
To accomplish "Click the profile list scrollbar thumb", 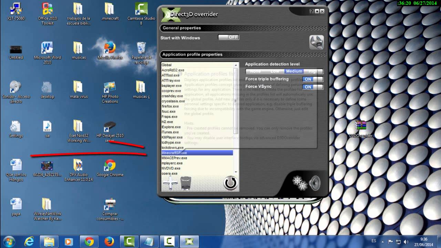I will click(x=236, y=101).
